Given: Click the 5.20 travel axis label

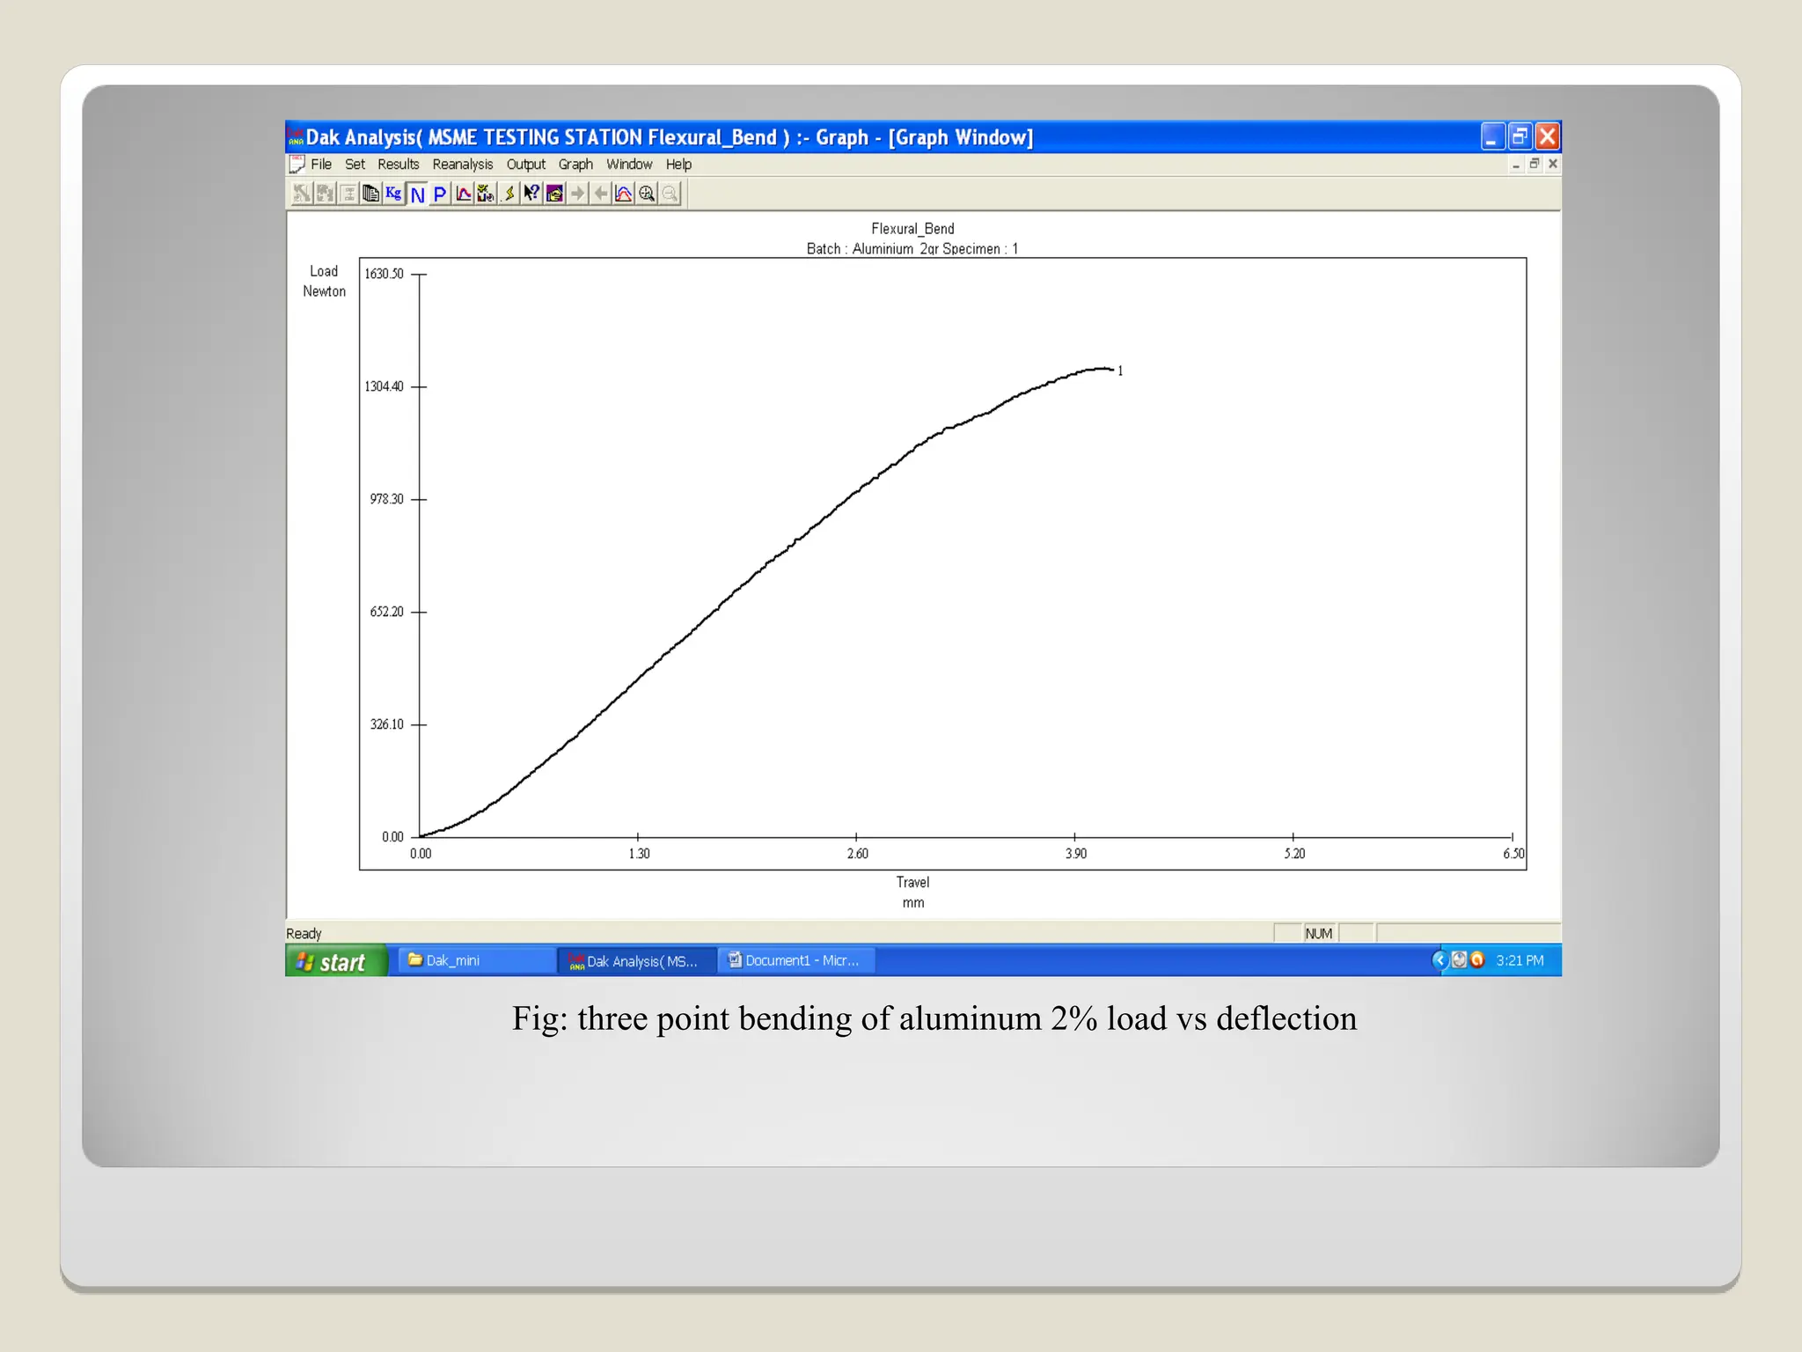Looking at the screenshot, I should pos(1294,854).
